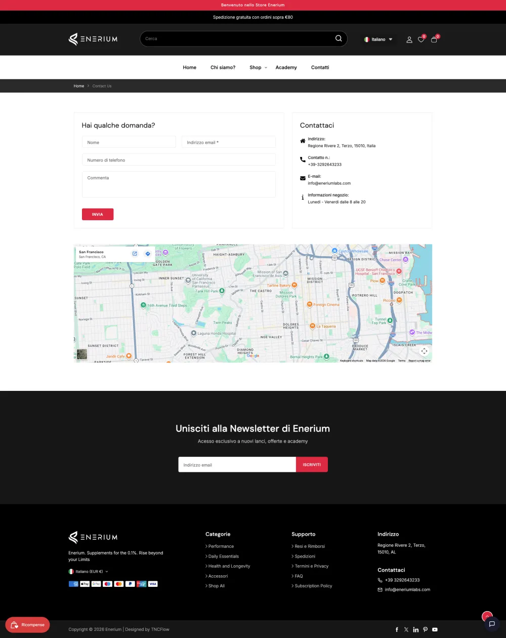Image resolution: width=506 pixels, height=638 pixels.
Task: Click the contact email info@eneriumlabs.com text
Action: (x=329, y=183)
